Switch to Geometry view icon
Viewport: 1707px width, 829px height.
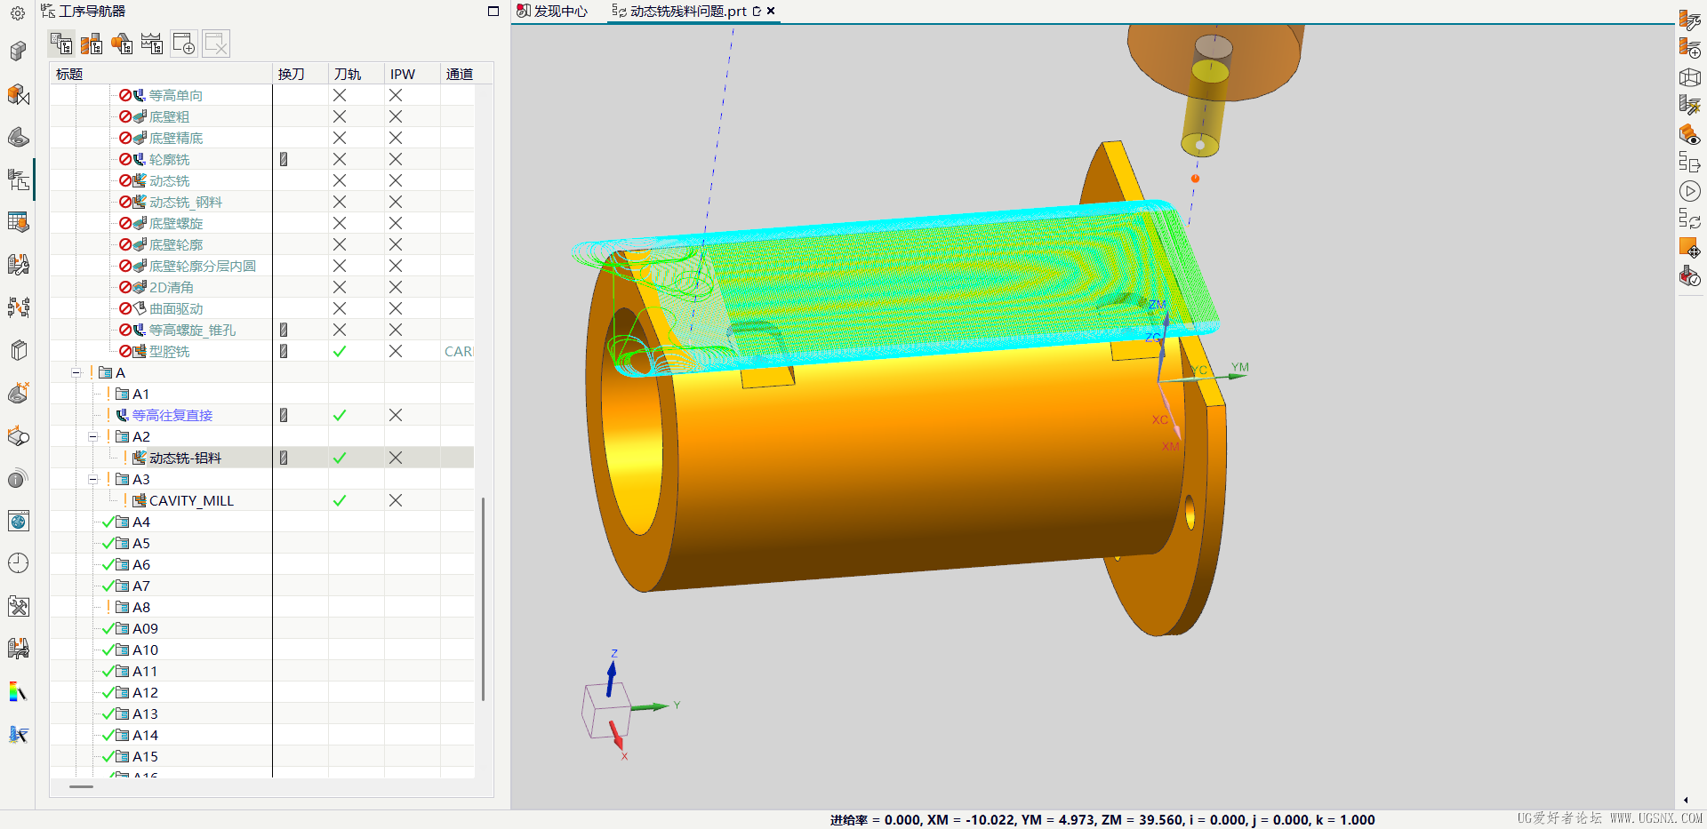(x=122, y=44)
